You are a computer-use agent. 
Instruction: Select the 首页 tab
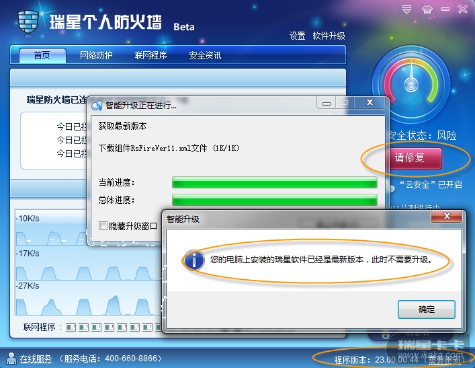[42, 56]
